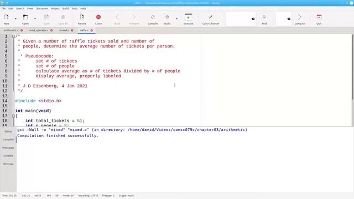Screen dimensions: 354x199
Task: Click the 'int total_tickets = 51;' line
Action: pos(55,121)
